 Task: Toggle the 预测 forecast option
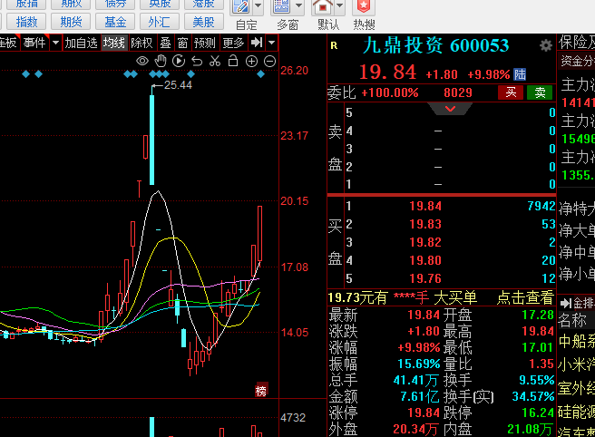205,43
